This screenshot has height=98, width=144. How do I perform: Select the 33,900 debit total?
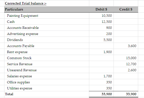tap(107, 94)
